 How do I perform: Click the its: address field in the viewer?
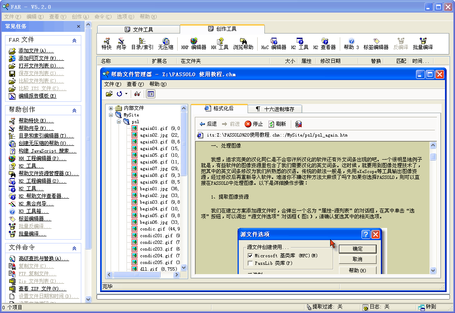[316, 135]
